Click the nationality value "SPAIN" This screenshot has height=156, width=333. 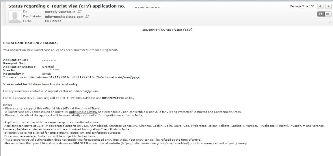point(46,74)
